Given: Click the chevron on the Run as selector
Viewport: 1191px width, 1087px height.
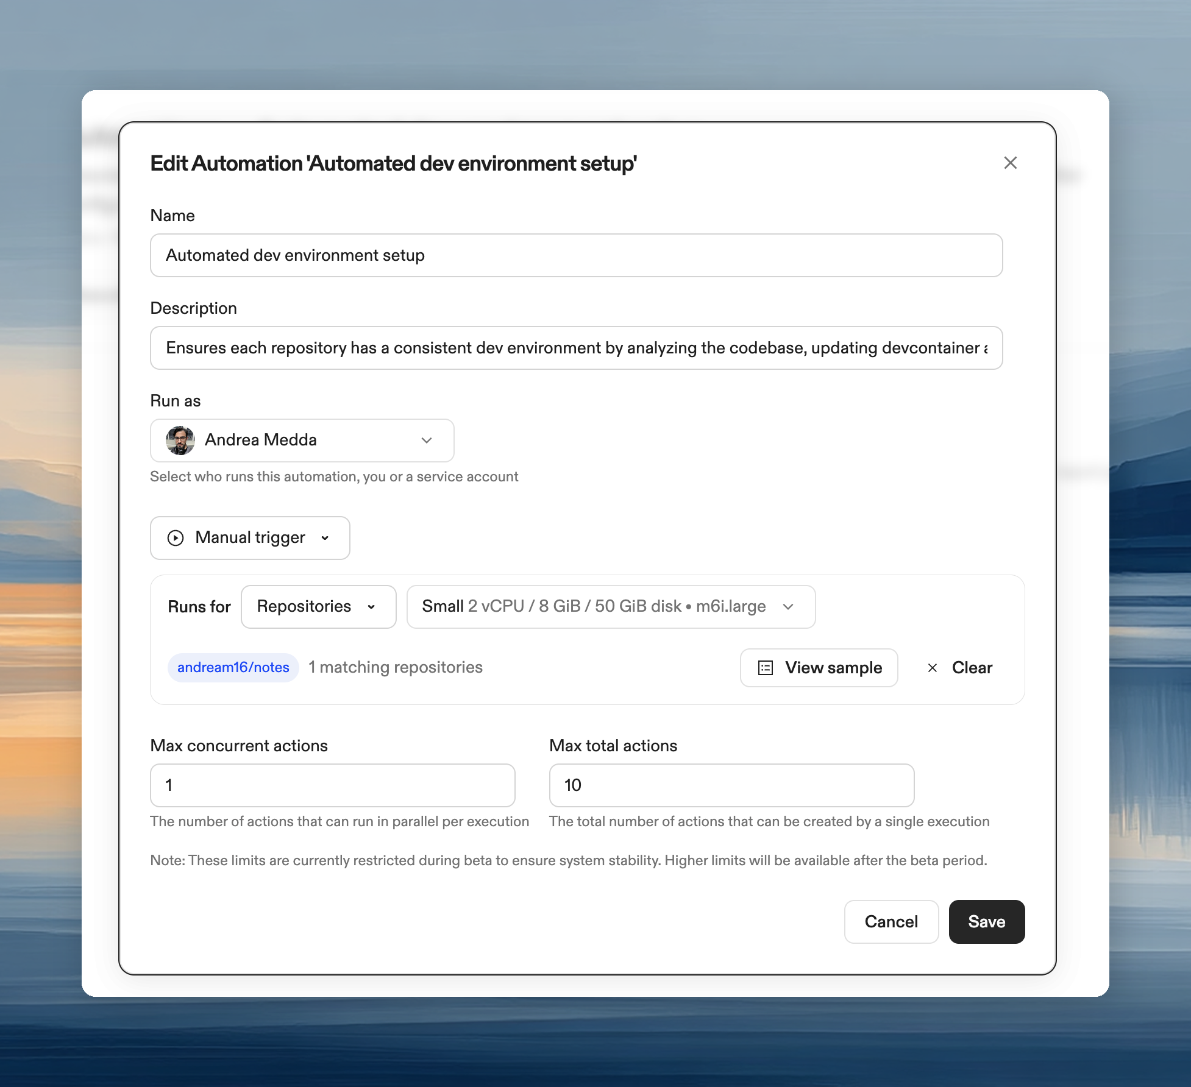Looking at the screenshot, I should tap(427, 441).
